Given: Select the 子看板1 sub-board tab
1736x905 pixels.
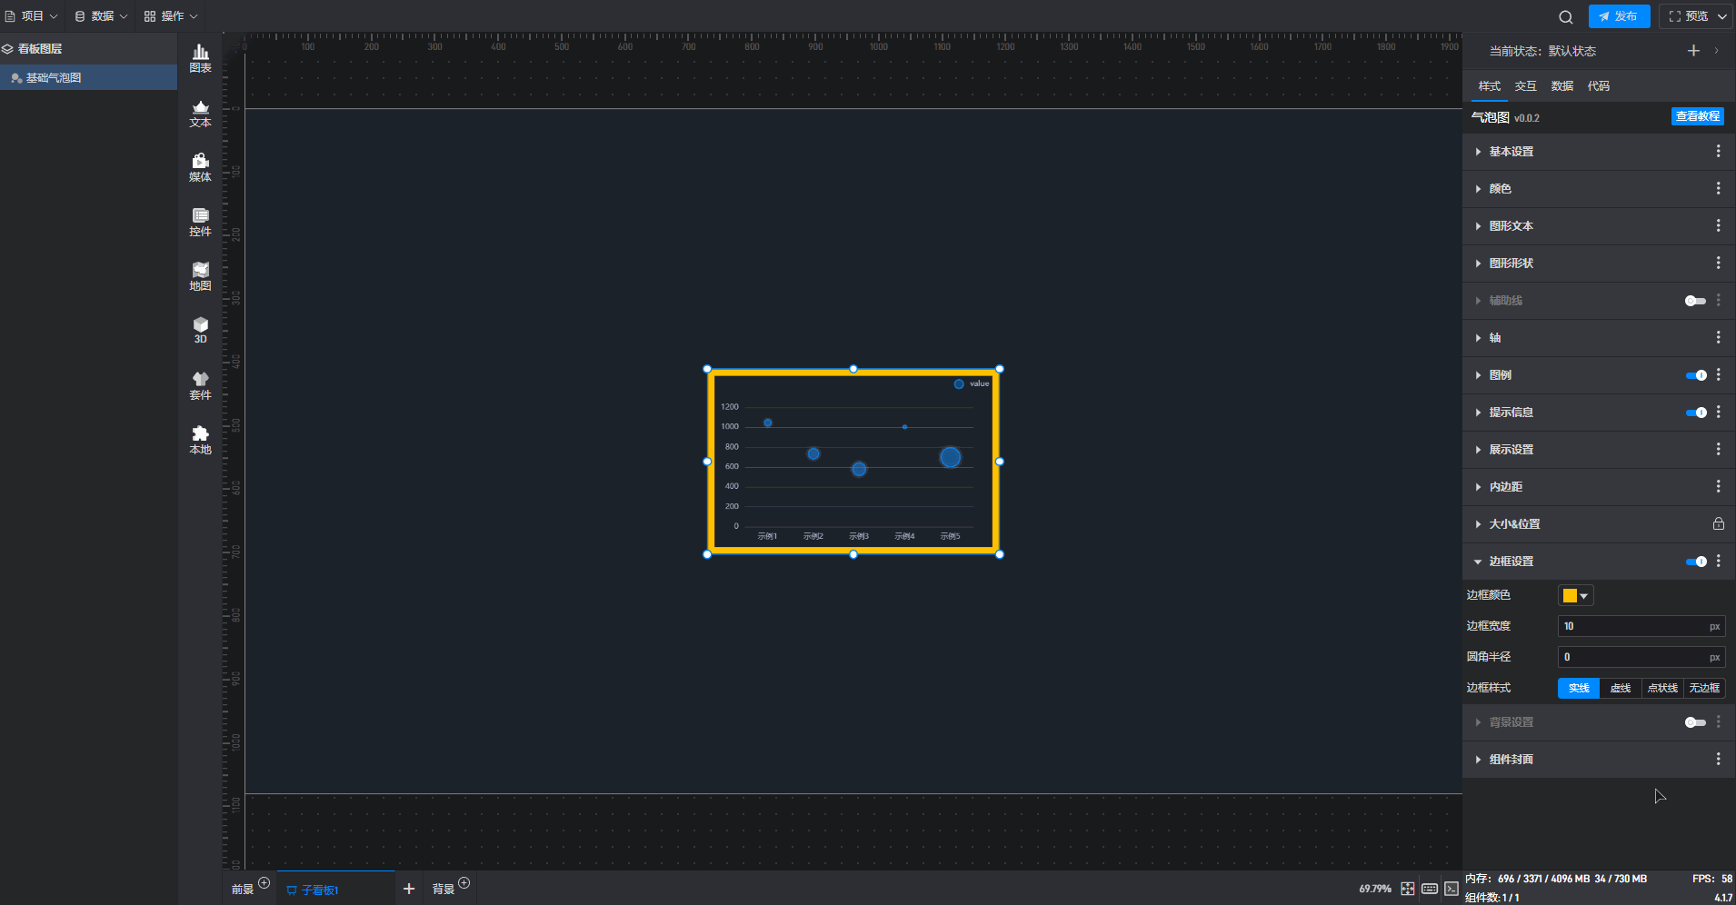Looking at the screenshot, I should coord(336,889).
